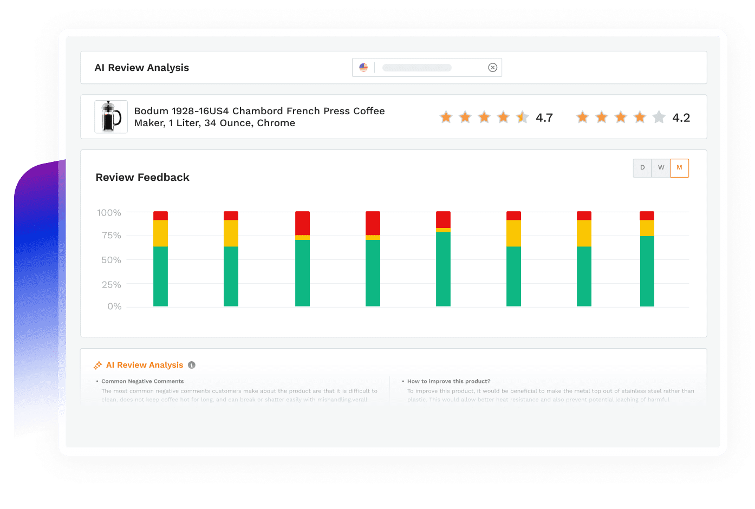Click the Review Feedback heading
The image size is (755, 509).
point(142,177)
